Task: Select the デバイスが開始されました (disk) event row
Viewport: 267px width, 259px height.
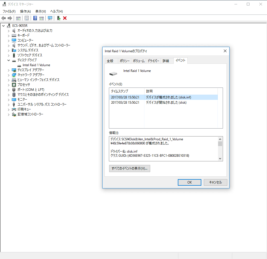Action: coord(164,103)
